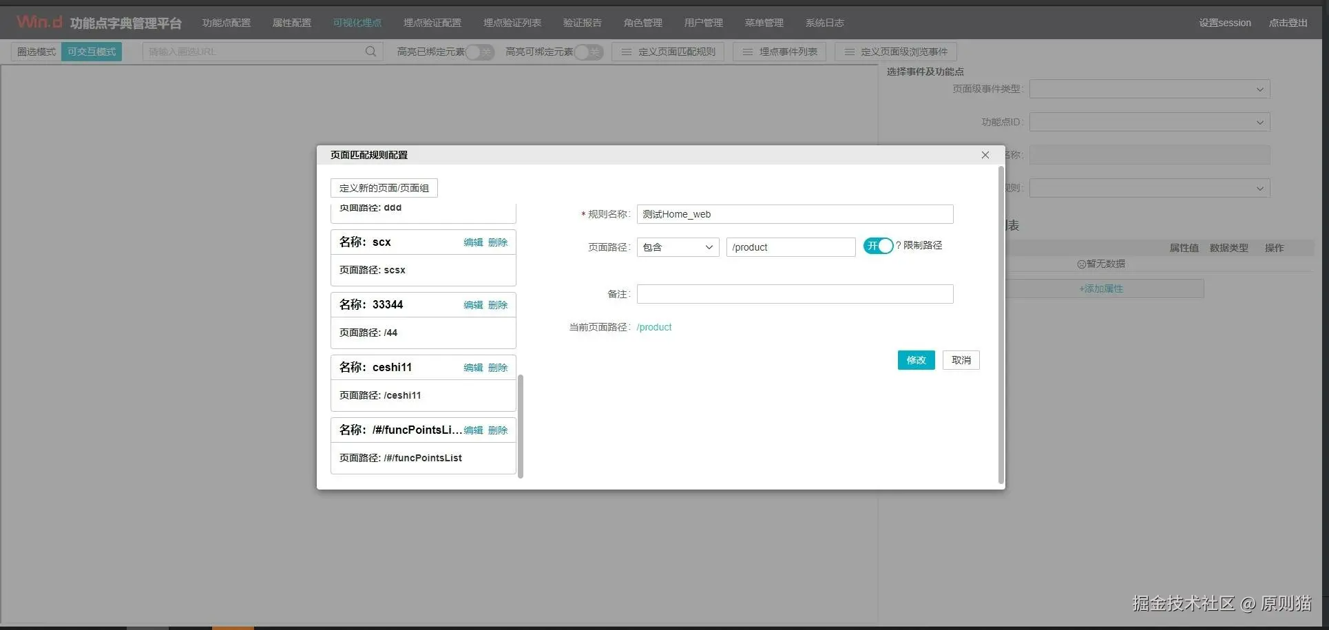Click the dialog's right-edge scrollbar
Viewport: 1329px width, 630px height.
(1001, 325)
